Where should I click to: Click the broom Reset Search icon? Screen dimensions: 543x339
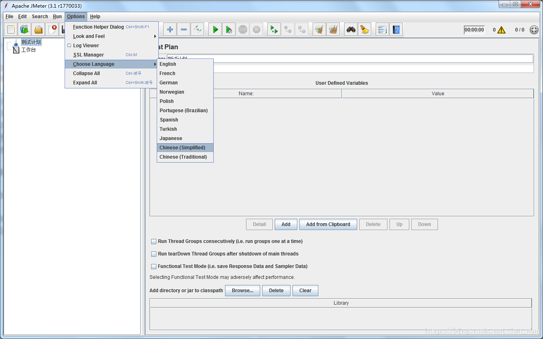pyautogui.click(x=365, y=29)
